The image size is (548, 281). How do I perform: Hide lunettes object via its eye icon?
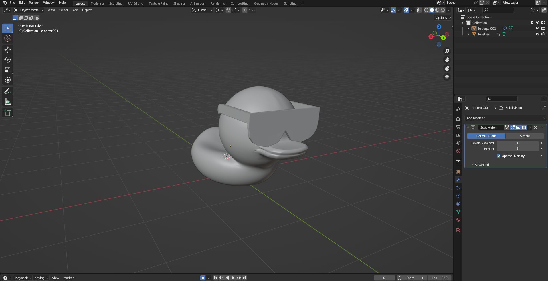[x=537, y=34]
